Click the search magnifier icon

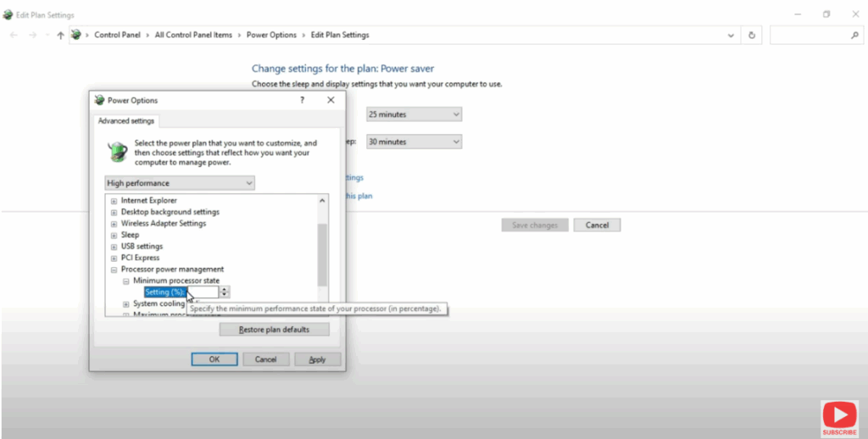(854, 35)
